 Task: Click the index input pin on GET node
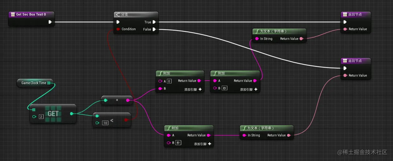point(34,117)
